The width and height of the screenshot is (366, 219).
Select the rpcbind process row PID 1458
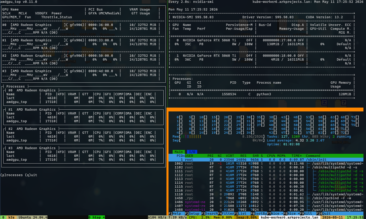tap(266, 198)
